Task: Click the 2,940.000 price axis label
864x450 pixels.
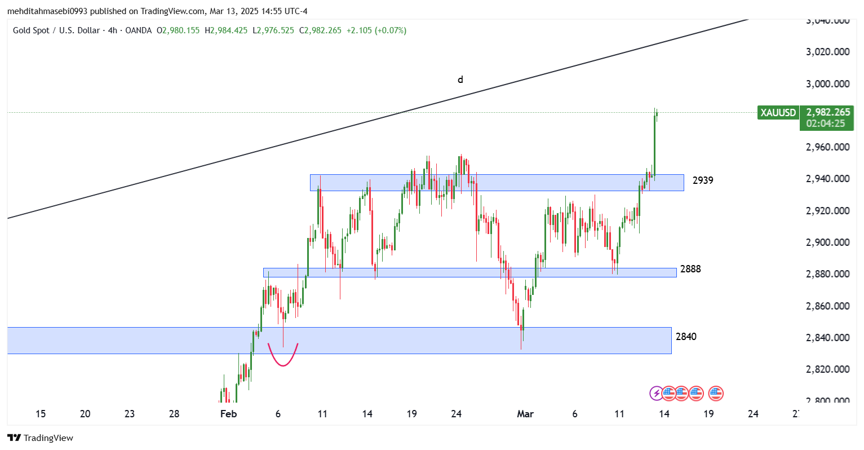Action: click(827, 179)
